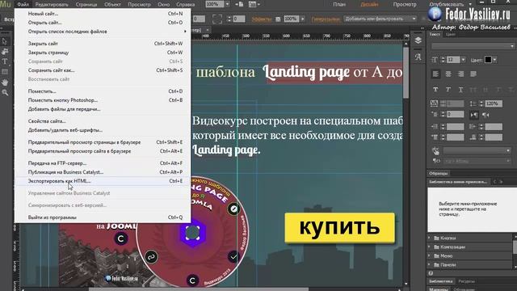Click the widget library scrollbar
Screen dimensions: 517x291
pyautogui.click(x=515, y=247)
